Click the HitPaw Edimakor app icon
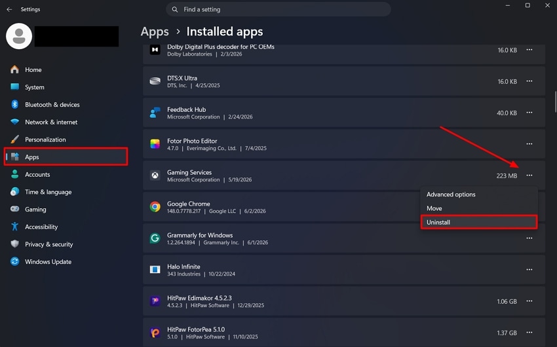Viewport: 557px width, 347px height. pyautogui.click(x=155, y=301)
